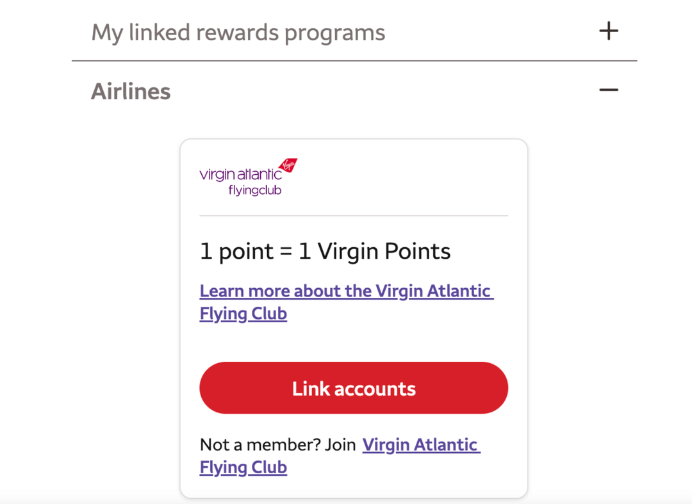Click the Not a member text
The height and width of the screenshot is (504, 692).
coord(274,444)
